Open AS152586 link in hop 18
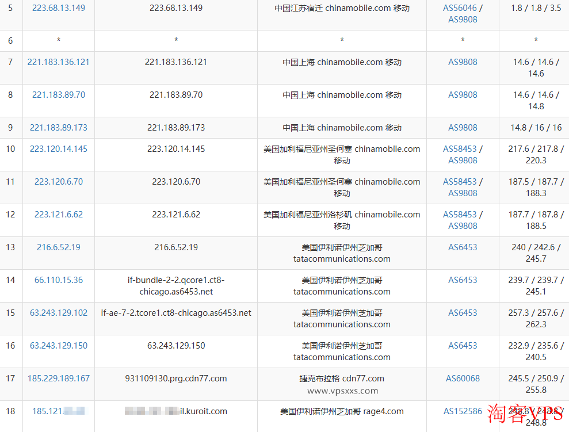Viewport: 569px width, 432px height. point(463,411)
